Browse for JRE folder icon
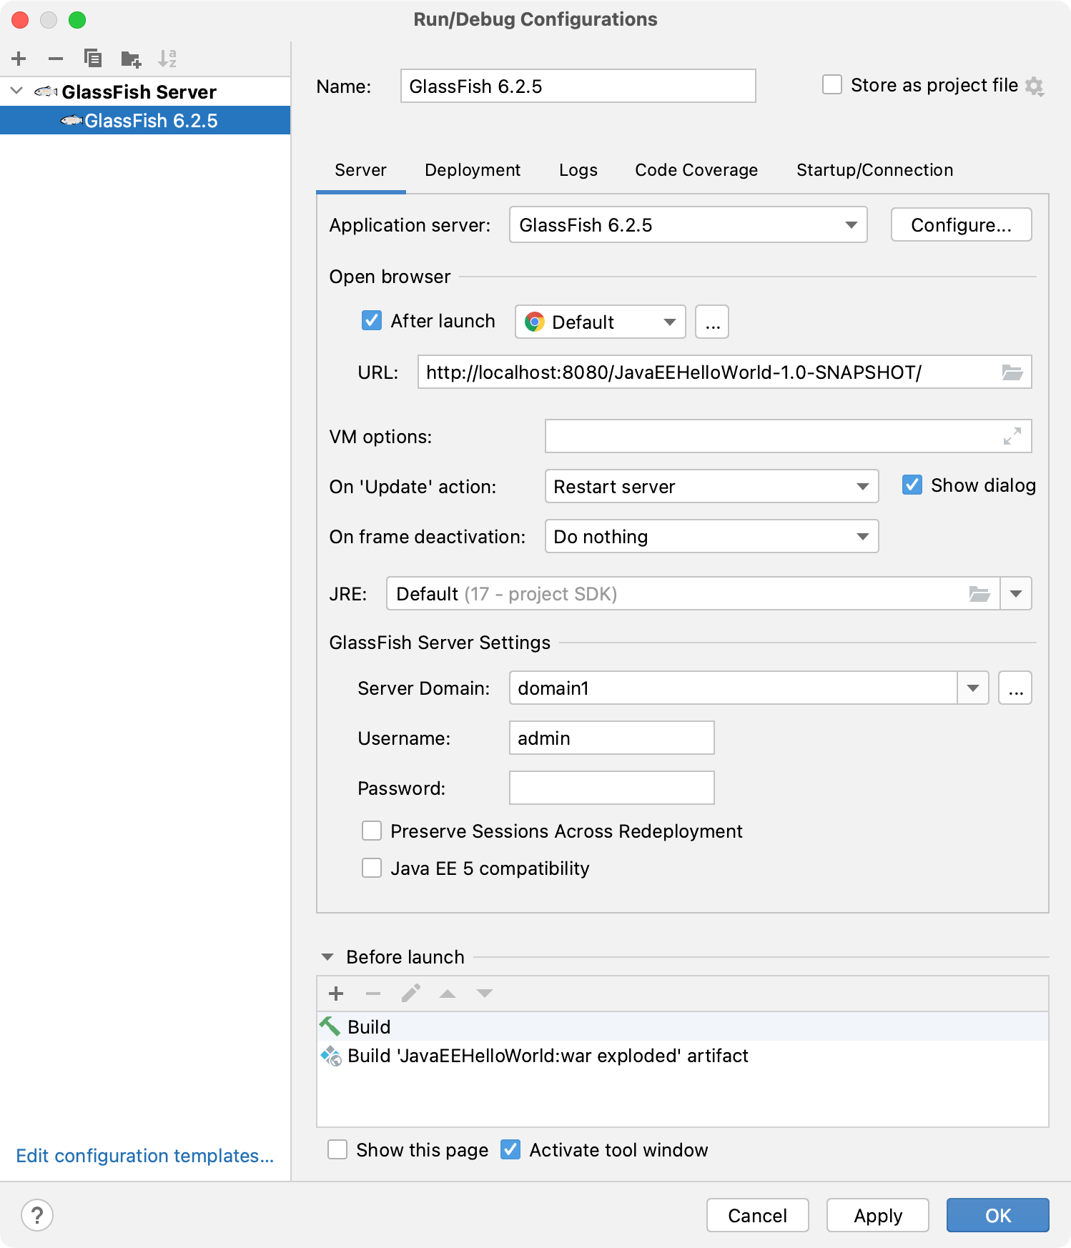This screenshot has height=1248, width=1071. [979, 594]
